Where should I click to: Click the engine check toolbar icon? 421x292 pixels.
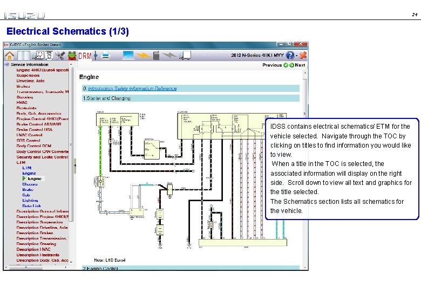tap(49, 55)
